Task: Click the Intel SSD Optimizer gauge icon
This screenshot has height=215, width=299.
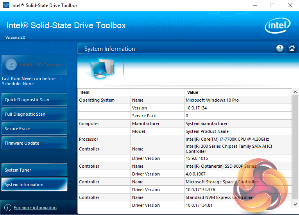Action: click(11, 65)
